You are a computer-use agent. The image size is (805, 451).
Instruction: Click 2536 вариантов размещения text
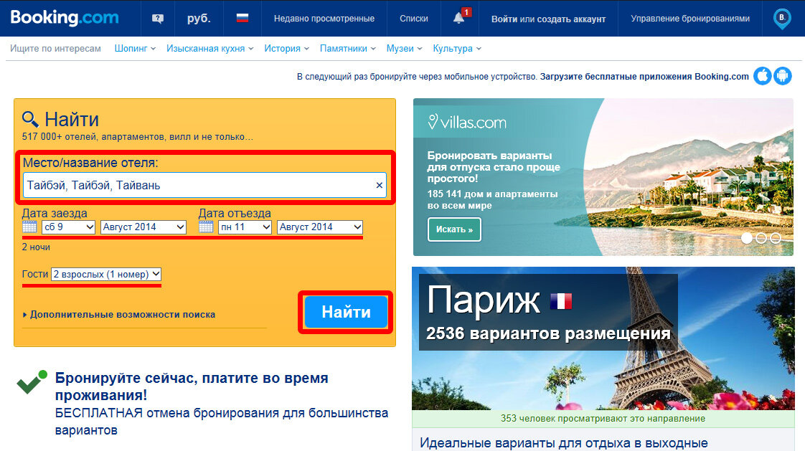(x=548, y=333)
